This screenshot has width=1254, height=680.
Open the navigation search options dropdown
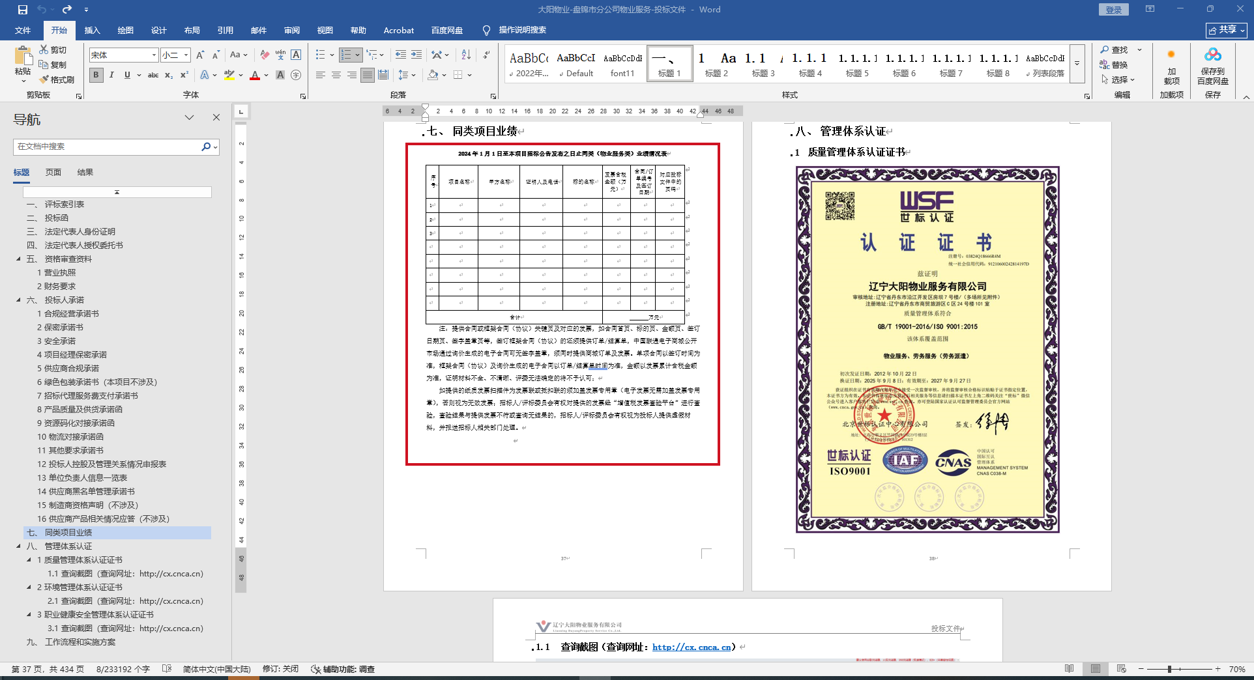(x=216, y=147)
